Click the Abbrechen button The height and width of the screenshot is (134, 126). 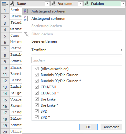[111, 127]
